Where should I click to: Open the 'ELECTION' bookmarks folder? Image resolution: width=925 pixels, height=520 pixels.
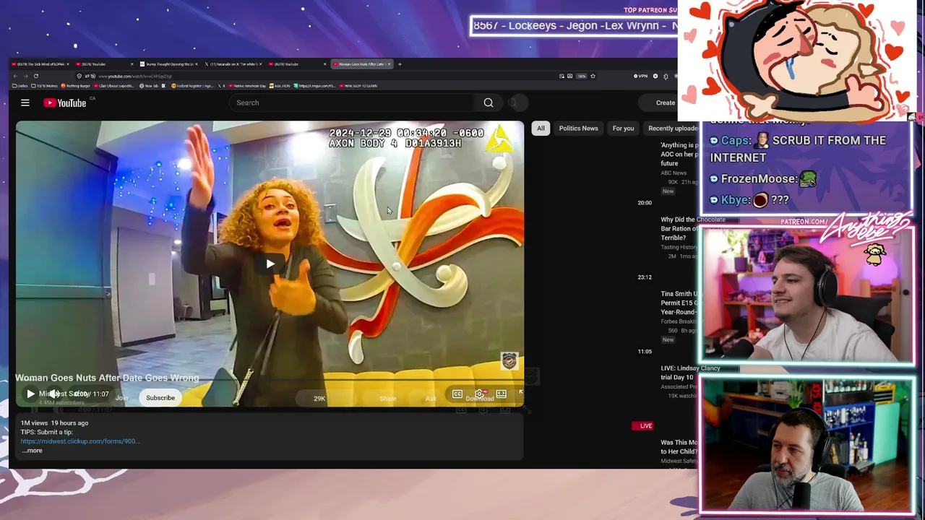point(280,86)
